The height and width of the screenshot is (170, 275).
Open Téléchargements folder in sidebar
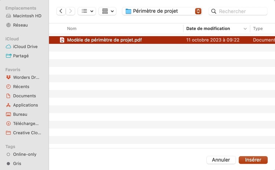pyautogui.click(x=26, y=124)
